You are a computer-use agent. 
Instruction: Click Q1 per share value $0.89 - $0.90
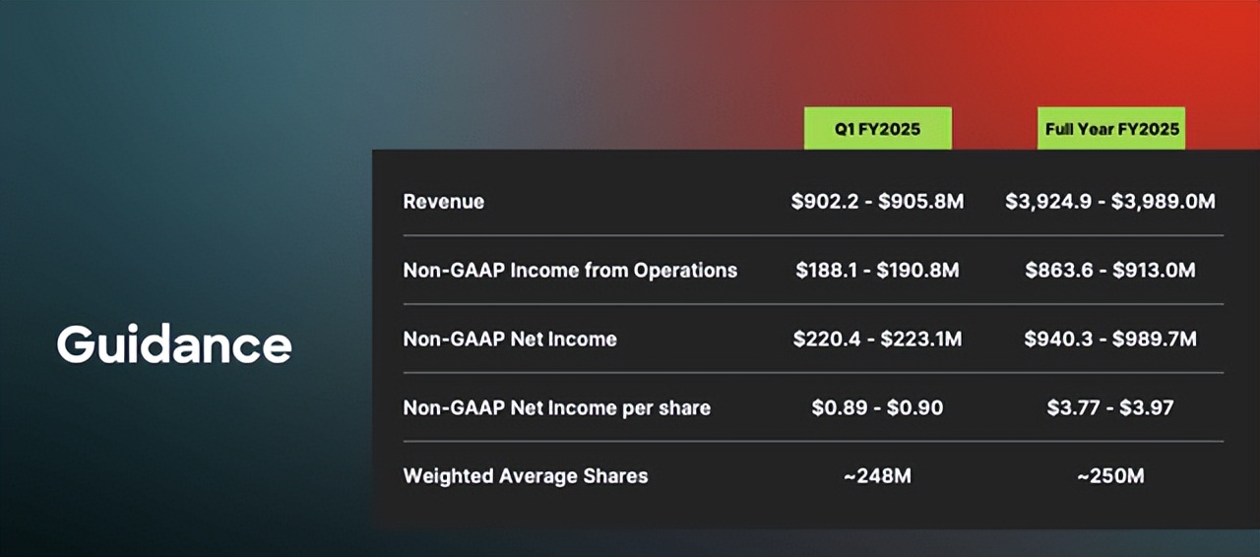click(877, 407)
